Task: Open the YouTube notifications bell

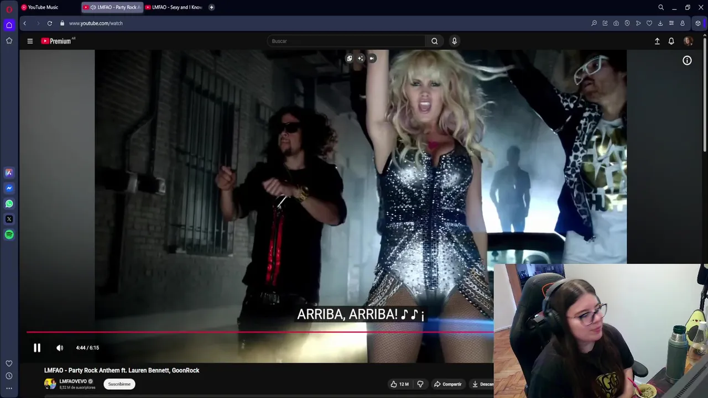Action: pos(671,41)
